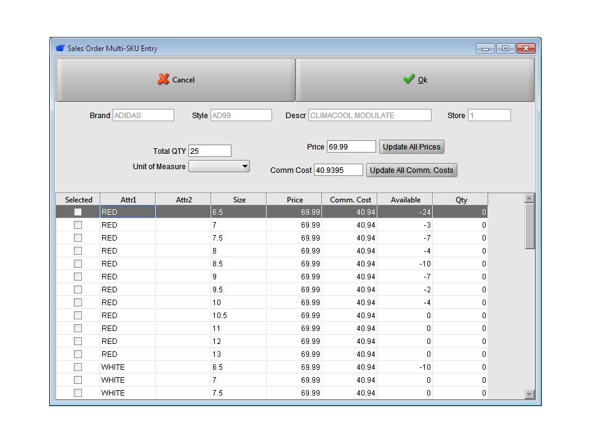Click the Descr field CLIMACOOL MODULATE

(370, 115)
